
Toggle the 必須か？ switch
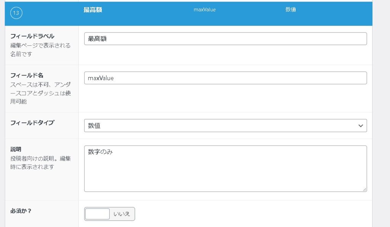tap(110, 214)
